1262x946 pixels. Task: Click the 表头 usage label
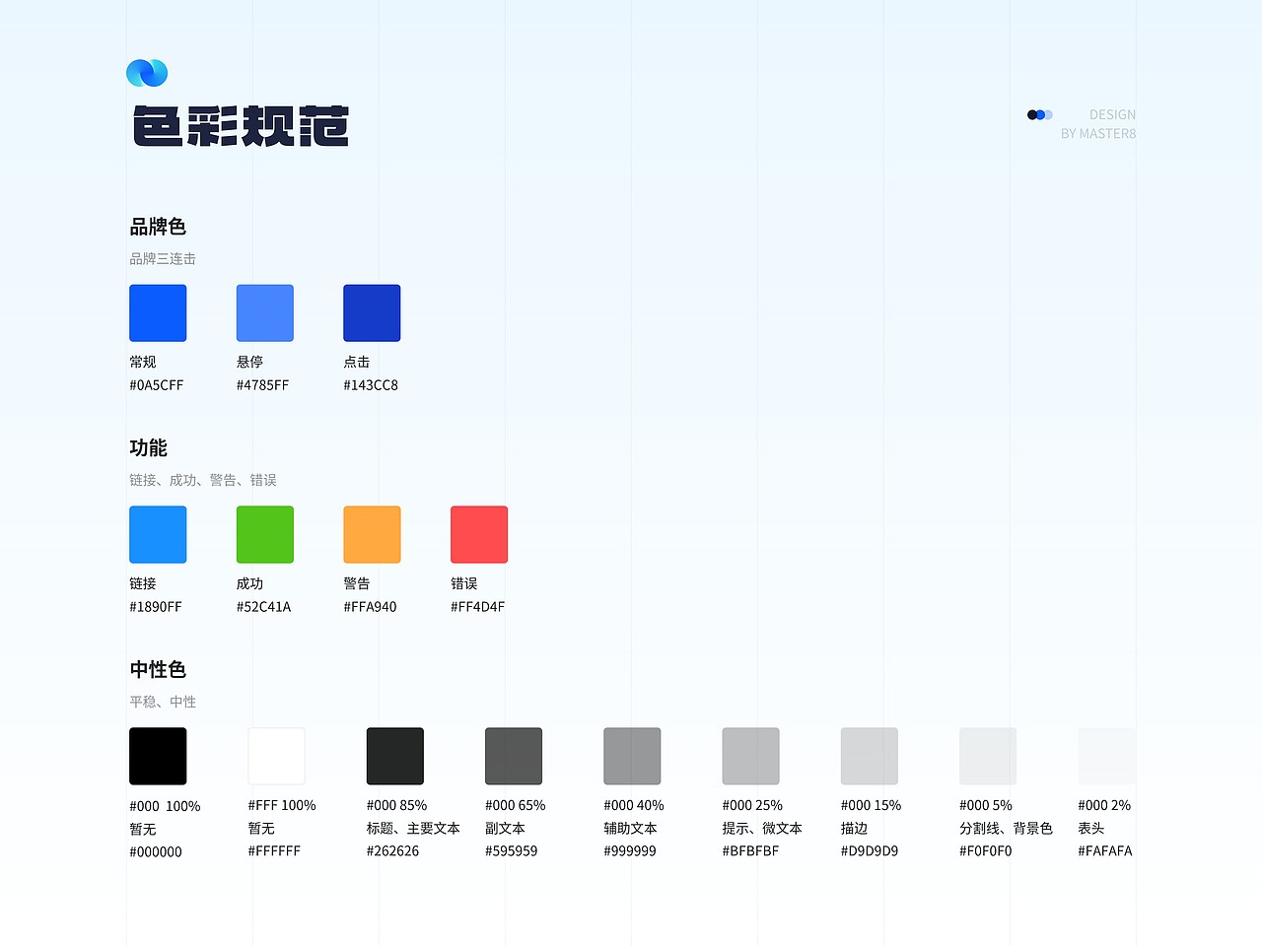tap(1091, 829)
